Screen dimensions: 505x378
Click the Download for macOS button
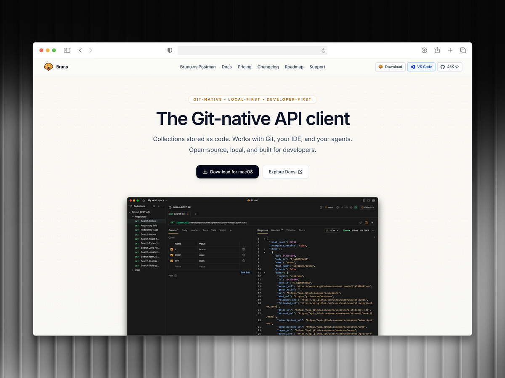pos(227,172)
